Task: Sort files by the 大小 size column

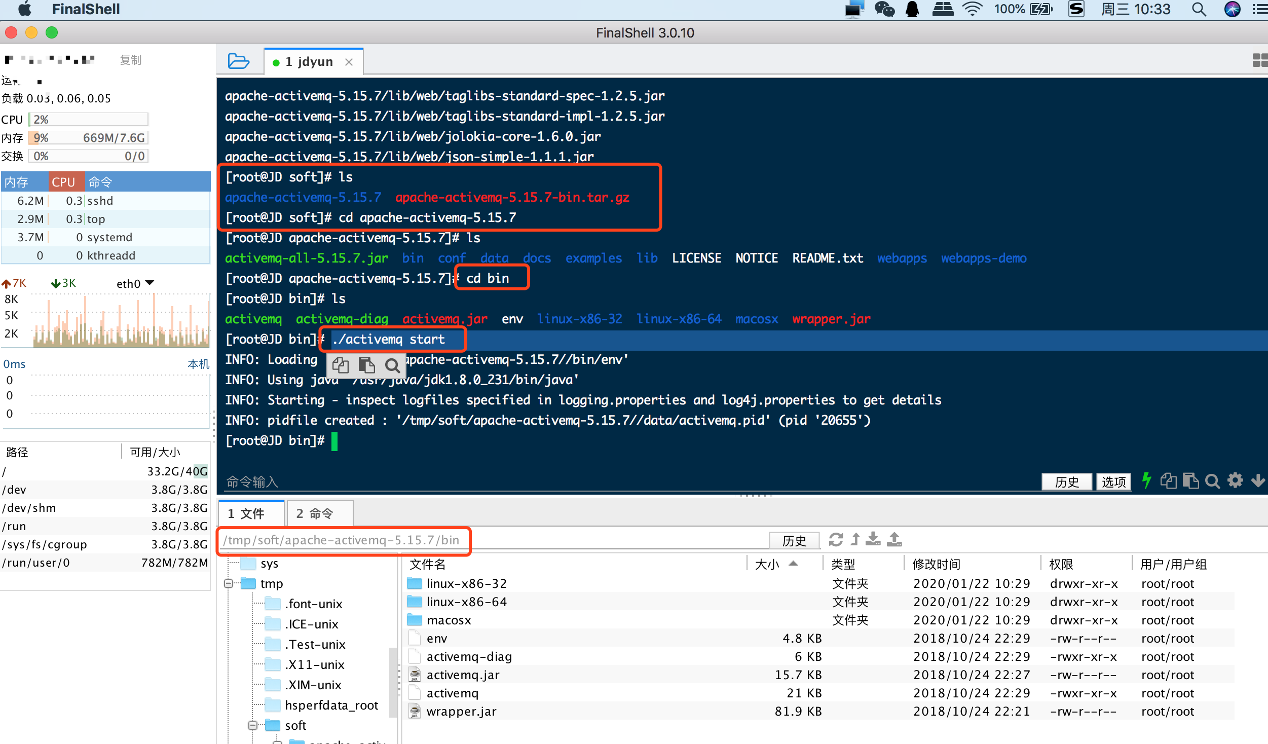Action: coord(767,564)
